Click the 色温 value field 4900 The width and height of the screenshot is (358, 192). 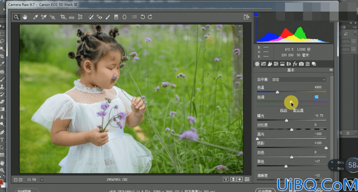(318, 87)
